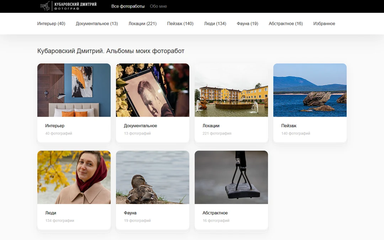The width and height of the screenshot is (384, 240).
Task: Select the Интерьер (40) category tab
Action: click(x=51, y=23)
